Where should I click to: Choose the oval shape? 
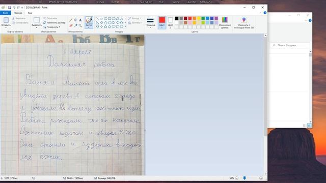[x=105, y=19]
